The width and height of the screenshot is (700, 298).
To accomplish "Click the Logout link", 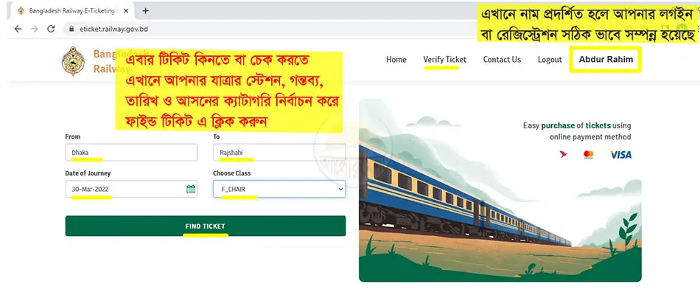I will click(550, 60).
